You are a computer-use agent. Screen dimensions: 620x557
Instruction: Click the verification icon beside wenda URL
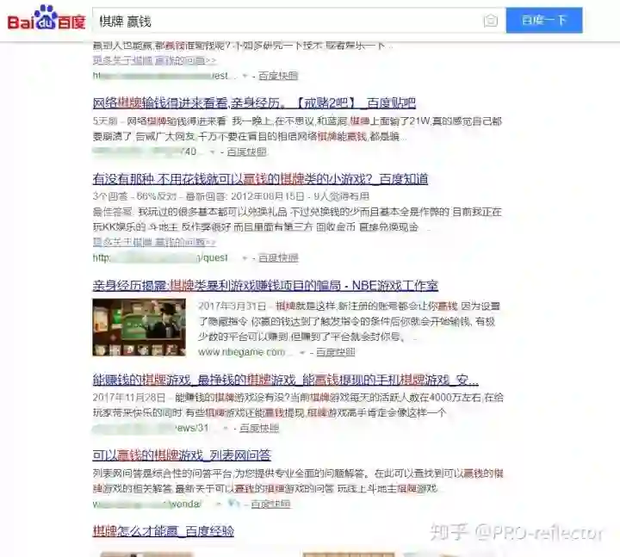234,504
